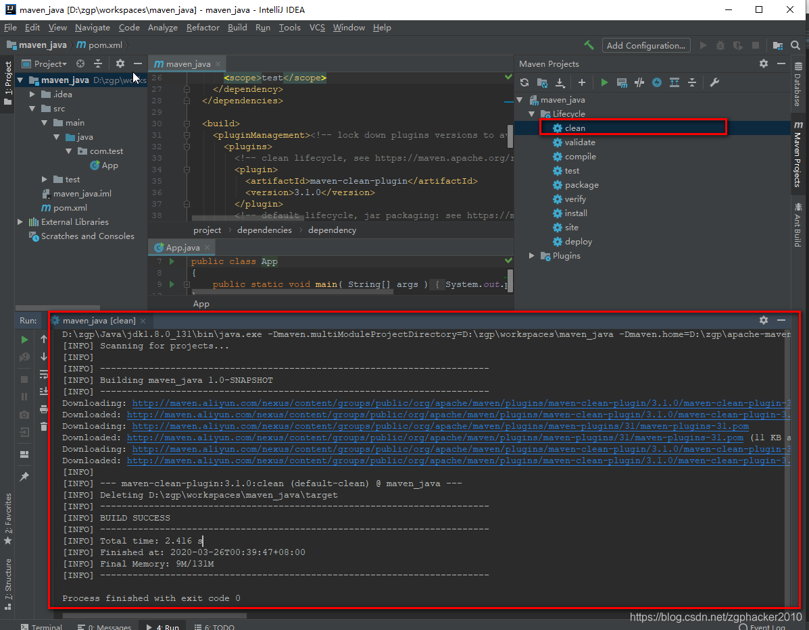Viewport: 809px width, 630px height.
Task: Select App class in Project tree
Action: (109, 165)
